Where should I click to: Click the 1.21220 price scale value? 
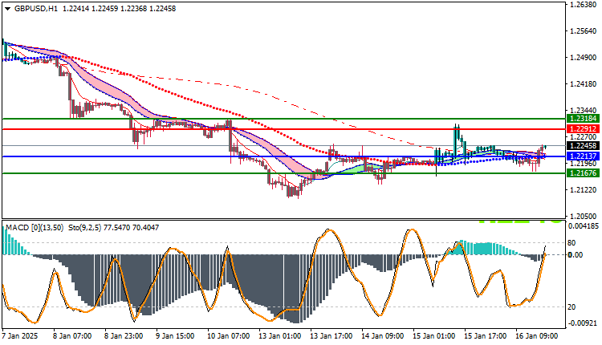(x=584, y=190)
